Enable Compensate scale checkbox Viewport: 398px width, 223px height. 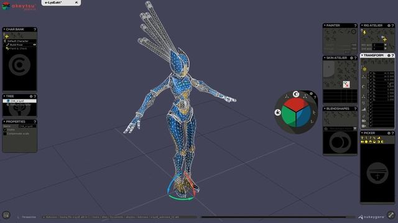click(x=4, y=134)
